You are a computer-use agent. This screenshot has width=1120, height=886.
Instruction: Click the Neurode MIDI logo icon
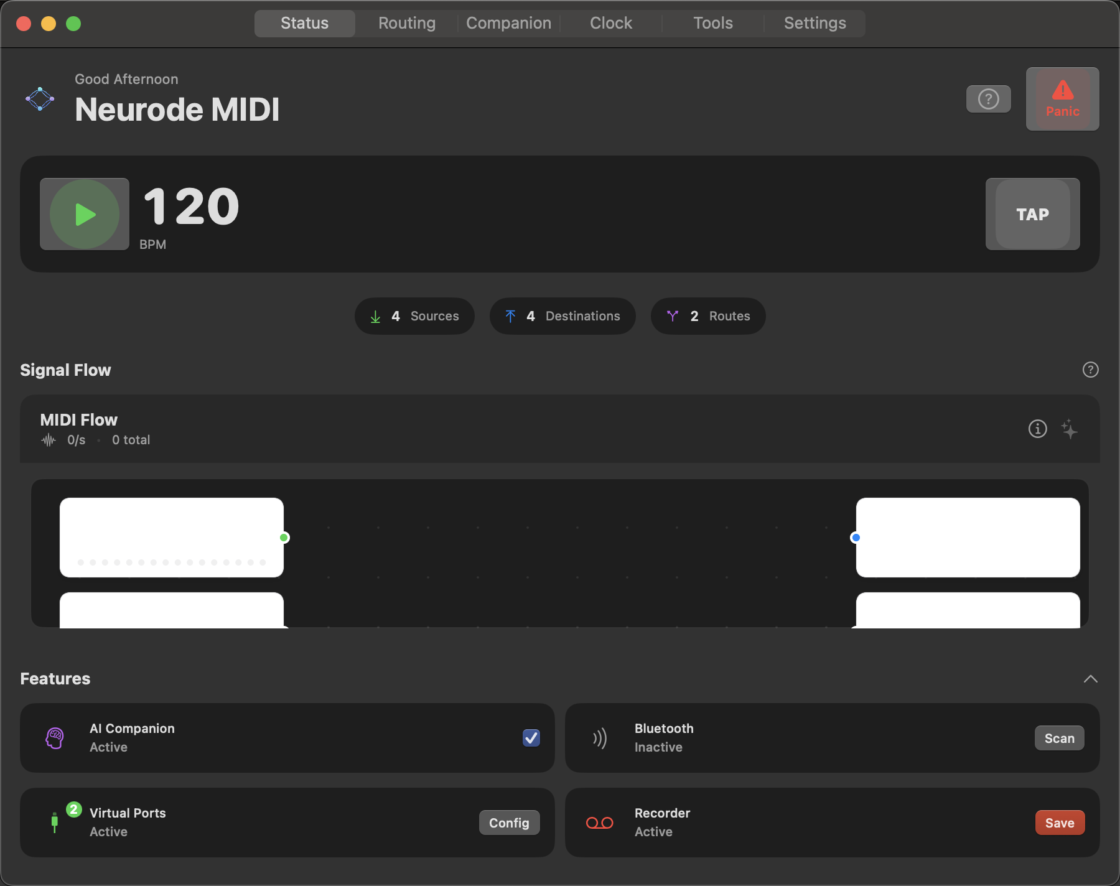[40, 98]
